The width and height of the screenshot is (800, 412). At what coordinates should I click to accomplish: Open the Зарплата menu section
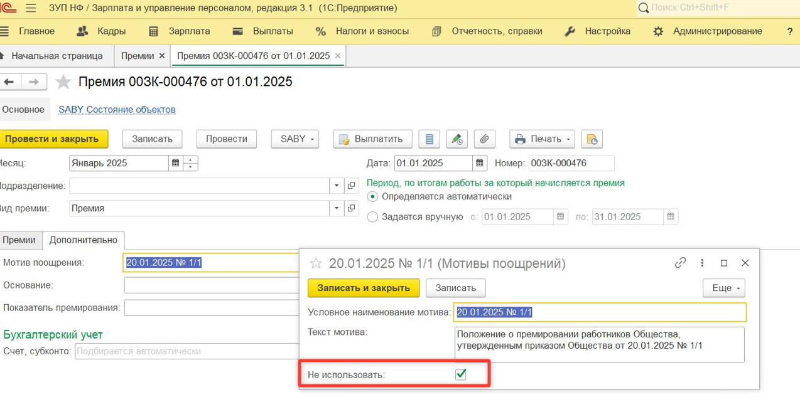180,31
